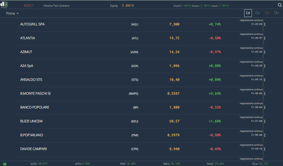Viewport: 283px width, 166px height.
Task: Click Monte Paschi price 0,2357
Action: coord(173,94)
